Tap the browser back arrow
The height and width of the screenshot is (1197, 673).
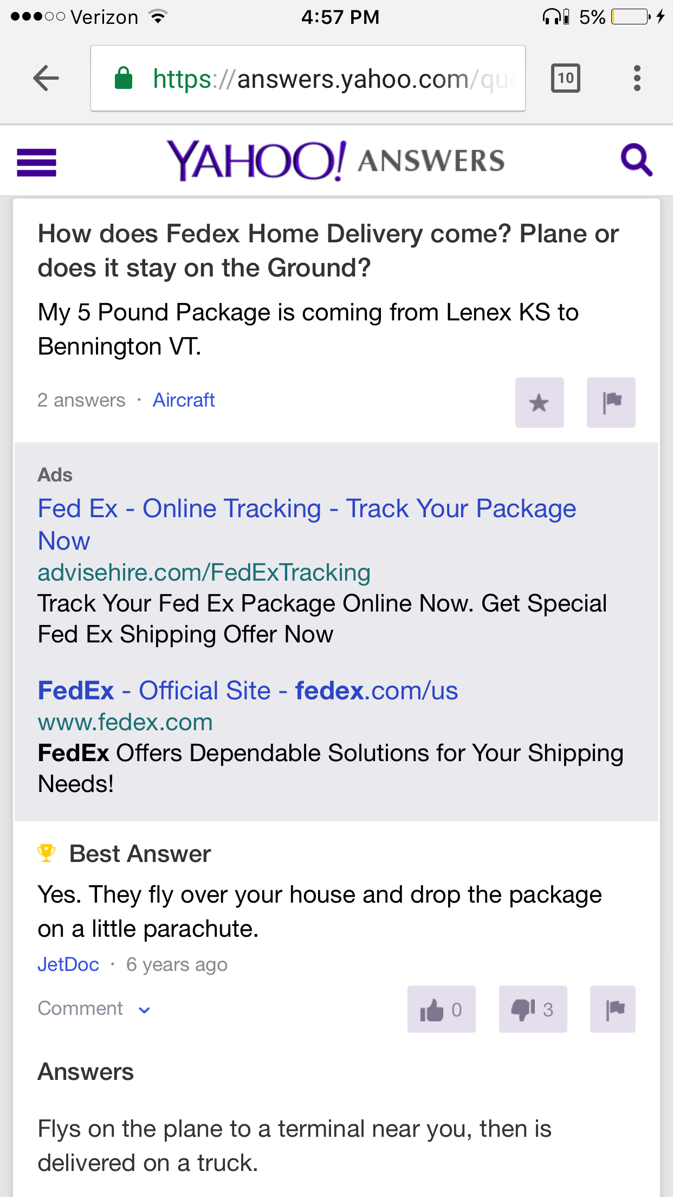tap(46, 79)
